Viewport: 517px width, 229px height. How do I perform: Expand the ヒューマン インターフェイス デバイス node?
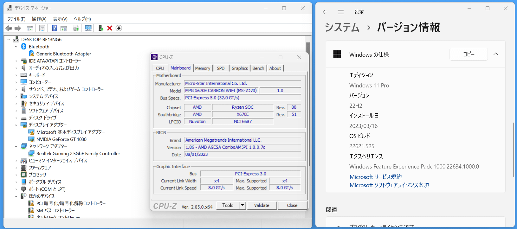click(x=16, y=161)
